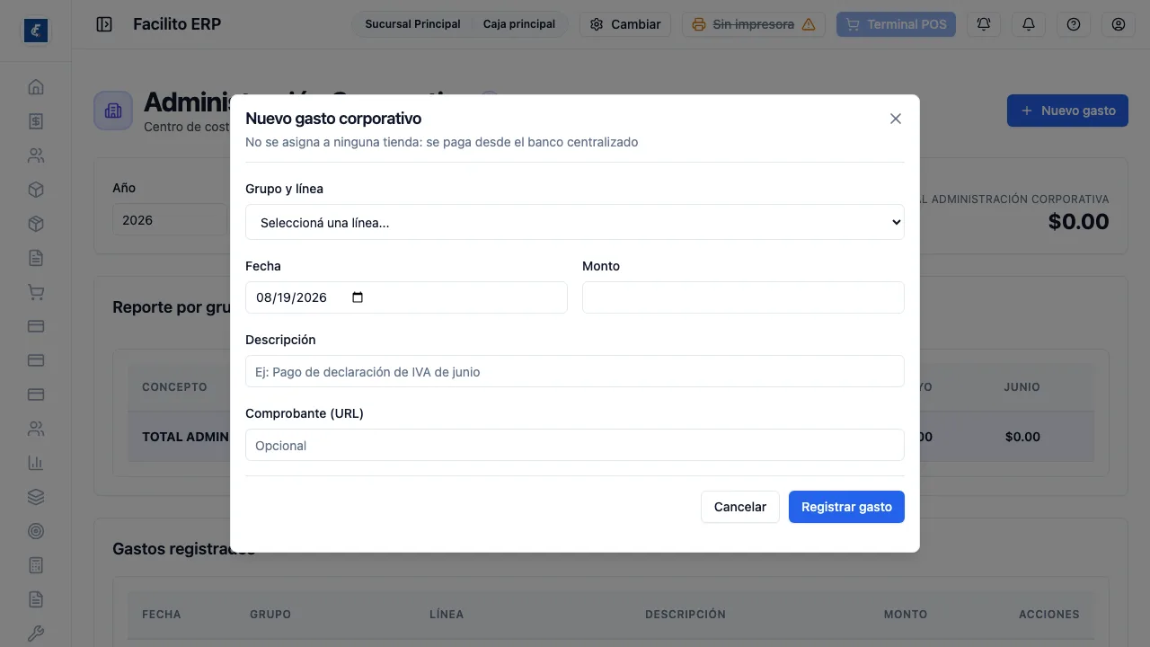Open the target icon in the sidebar

(x=36, y=531)
